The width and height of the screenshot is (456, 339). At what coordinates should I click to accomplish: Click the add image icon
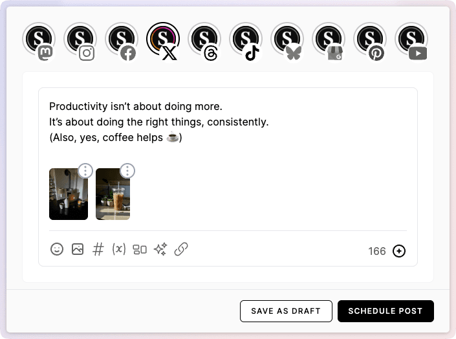[x=78, y=249]
